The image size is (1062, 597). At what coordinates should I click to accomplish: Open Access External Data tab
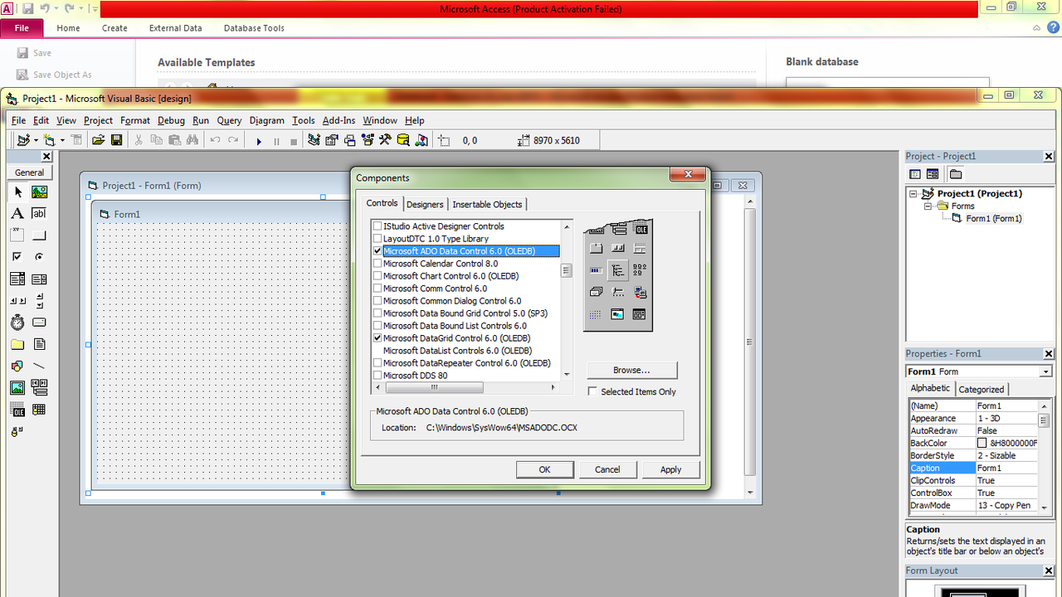pyautogui.click(x=175, y=28)
